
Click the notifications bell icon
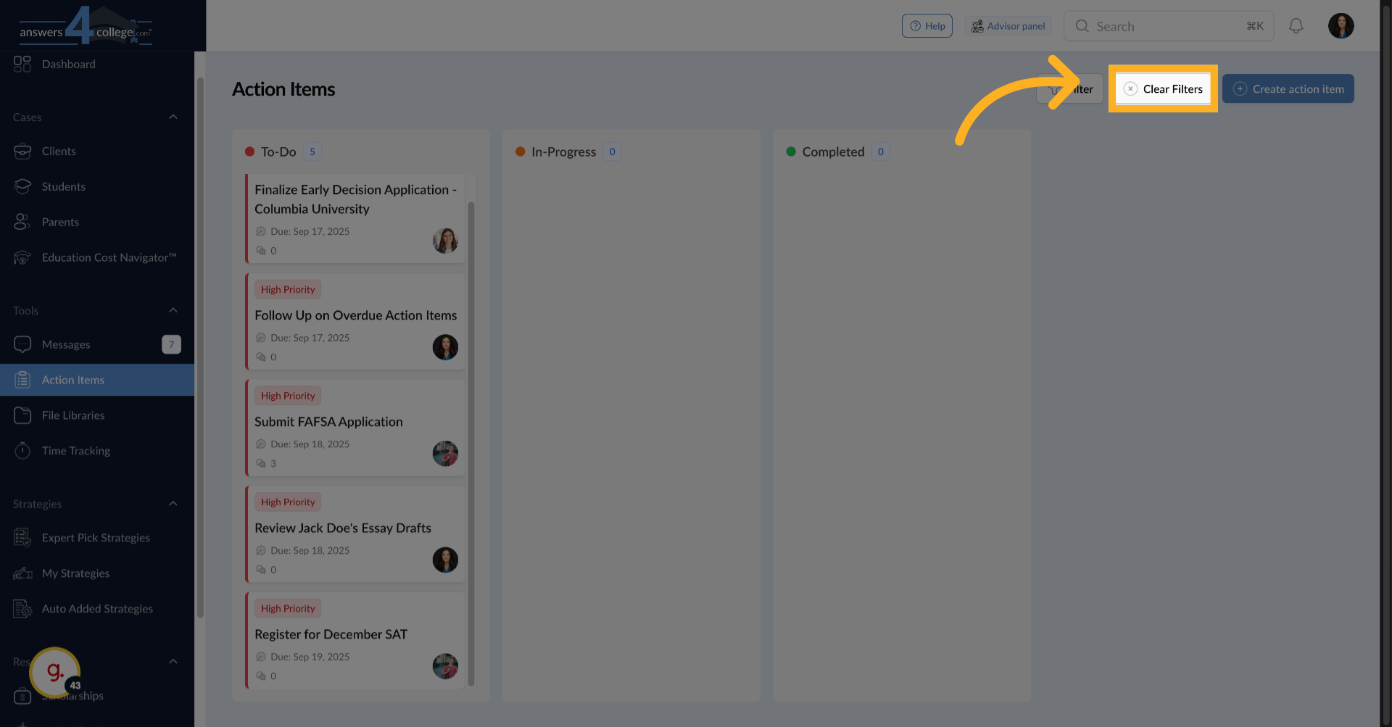point(1296,26)
